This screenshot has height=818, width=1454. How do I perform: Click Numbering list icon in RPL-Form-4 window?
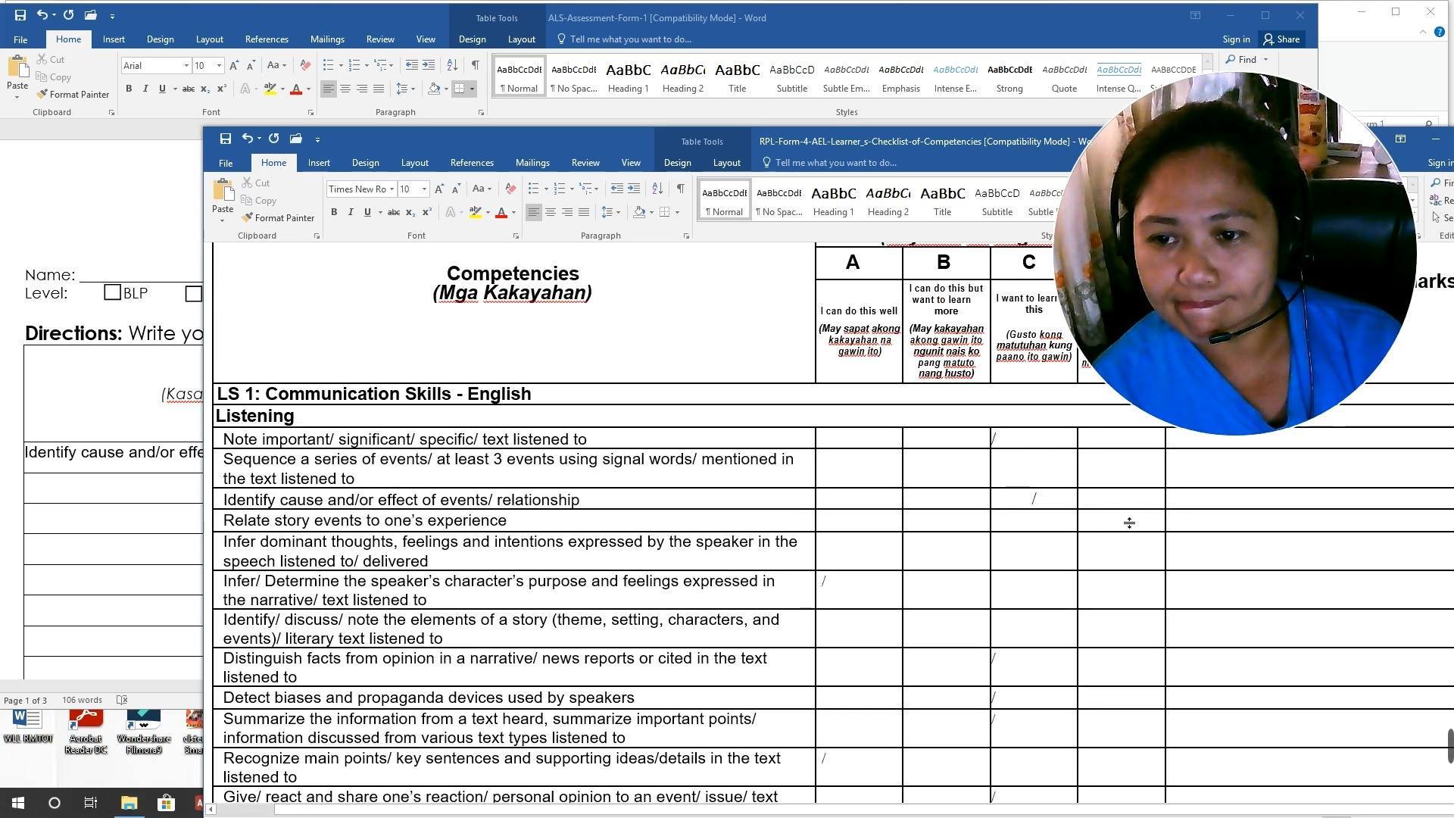(560, 189)
